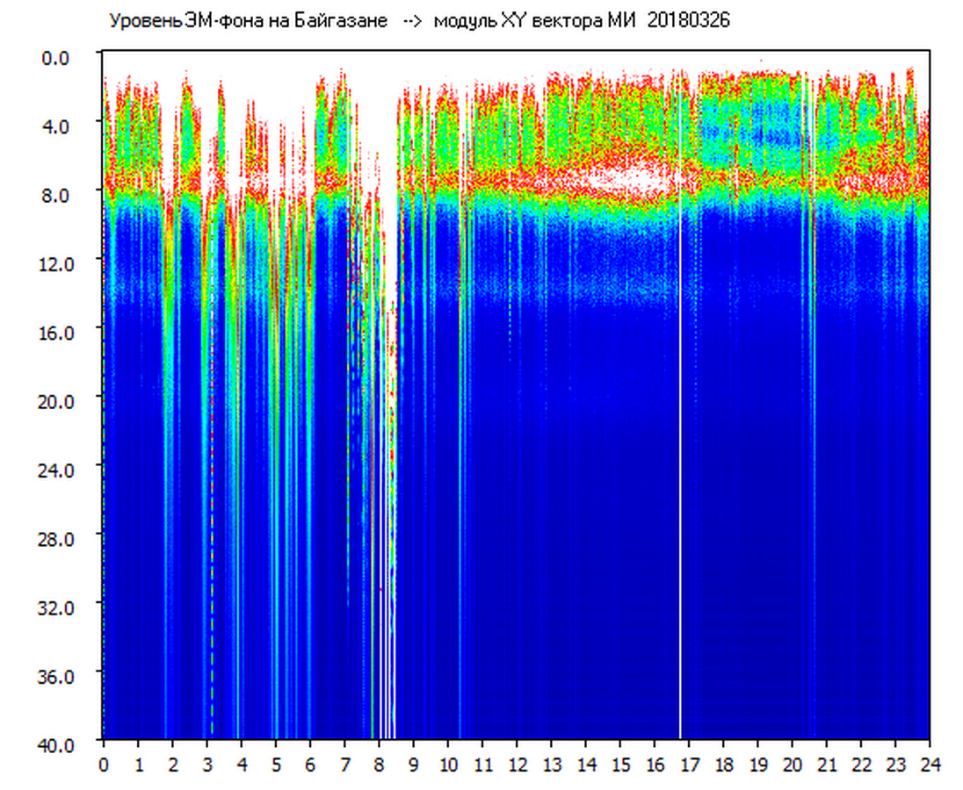Select hour 24 at the axis end

click(930, 765)
